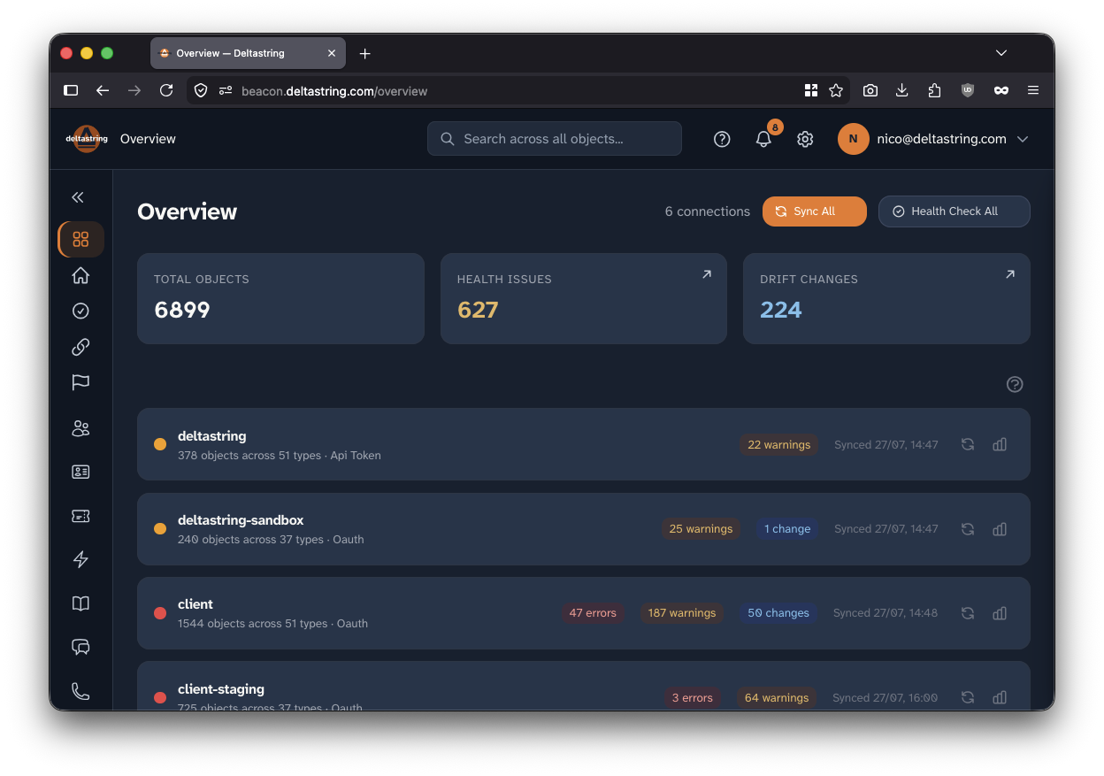The height and width of the screenshot is (776, 1104).
Task: Go back in browser history
Action: pyautogui.click(x=103, y=90)
